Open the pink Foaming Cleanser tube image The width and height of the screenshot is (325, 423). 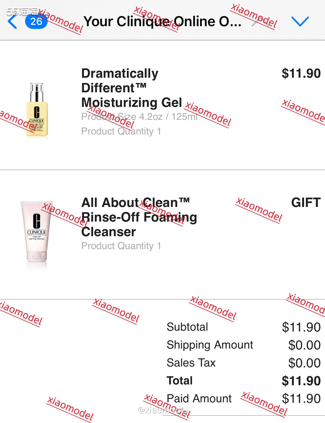(37, 231)
